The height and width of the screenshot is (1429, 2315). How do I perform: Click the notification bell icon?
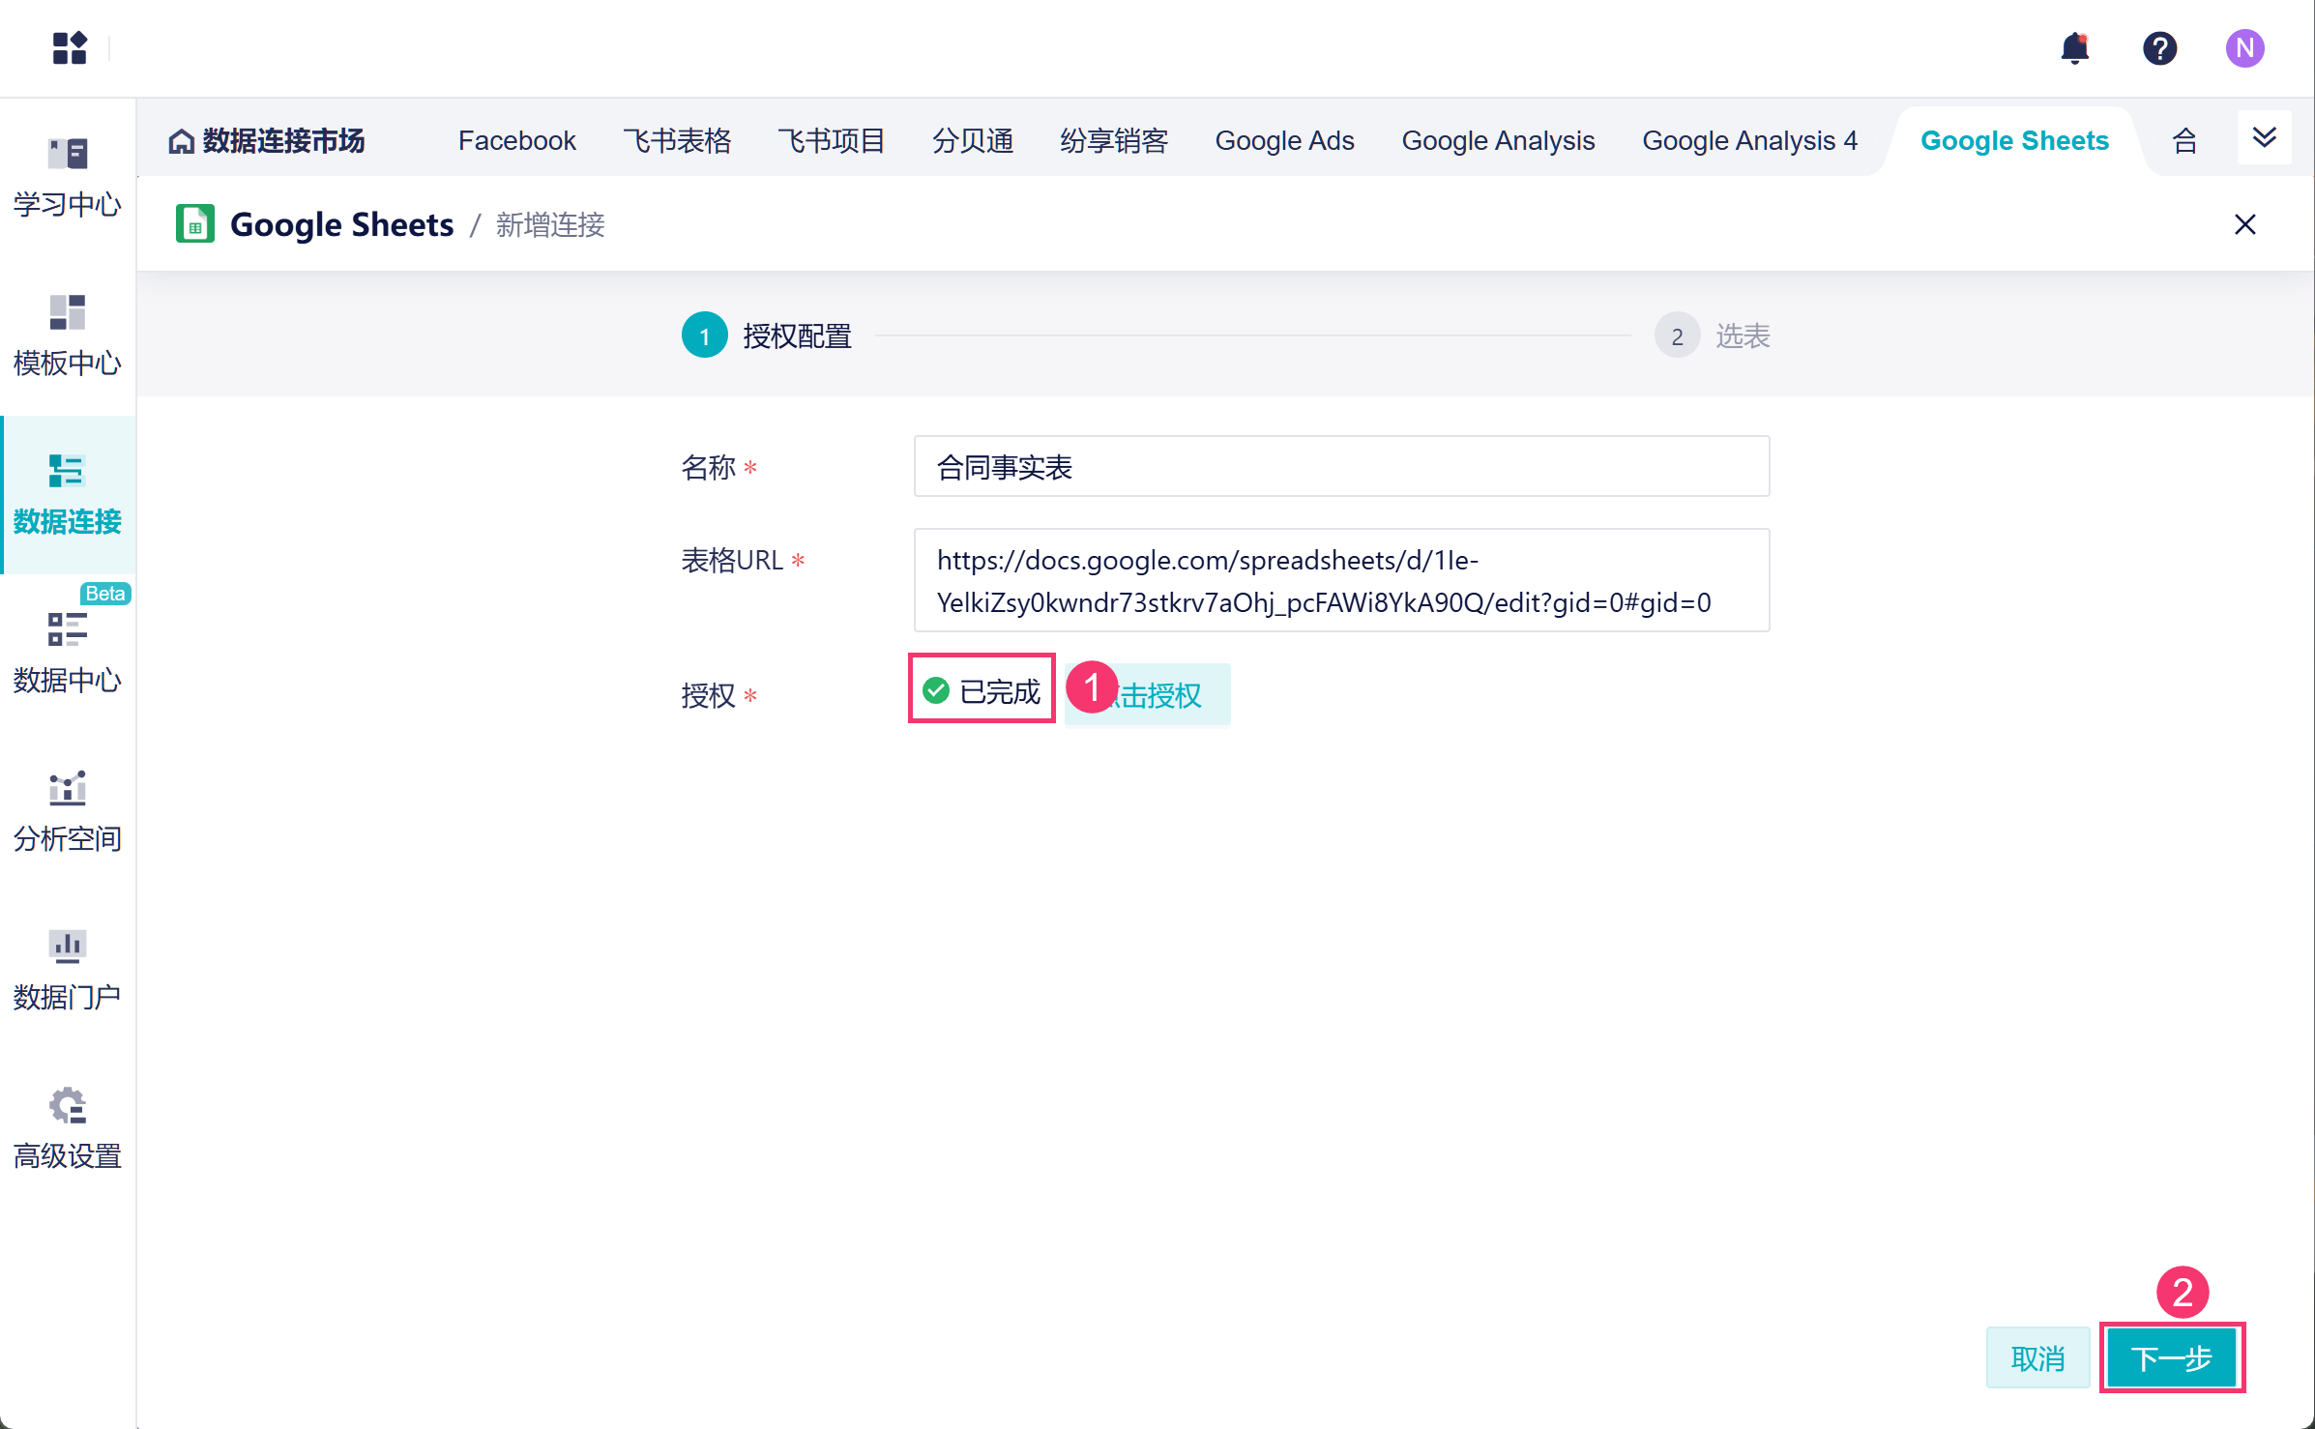pyautogui.click(x=2074, y=48)
